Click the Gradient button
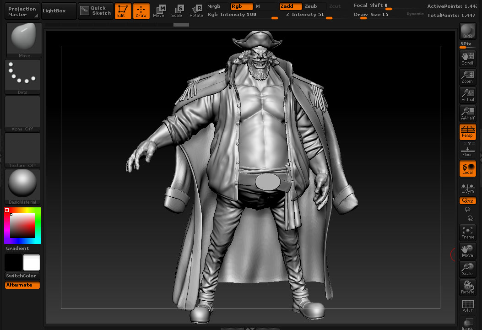 click(22, 248)
